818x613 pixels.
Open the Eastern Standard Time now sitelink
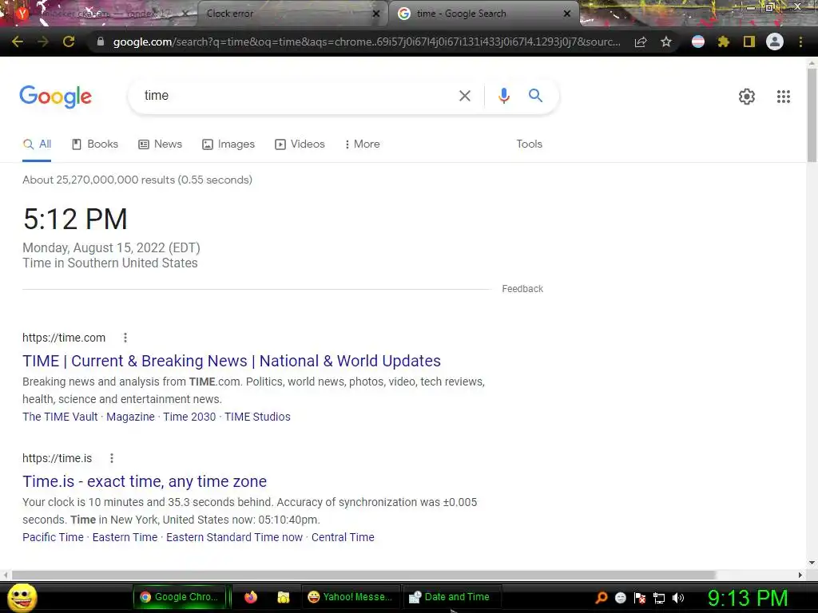[234, 537]
